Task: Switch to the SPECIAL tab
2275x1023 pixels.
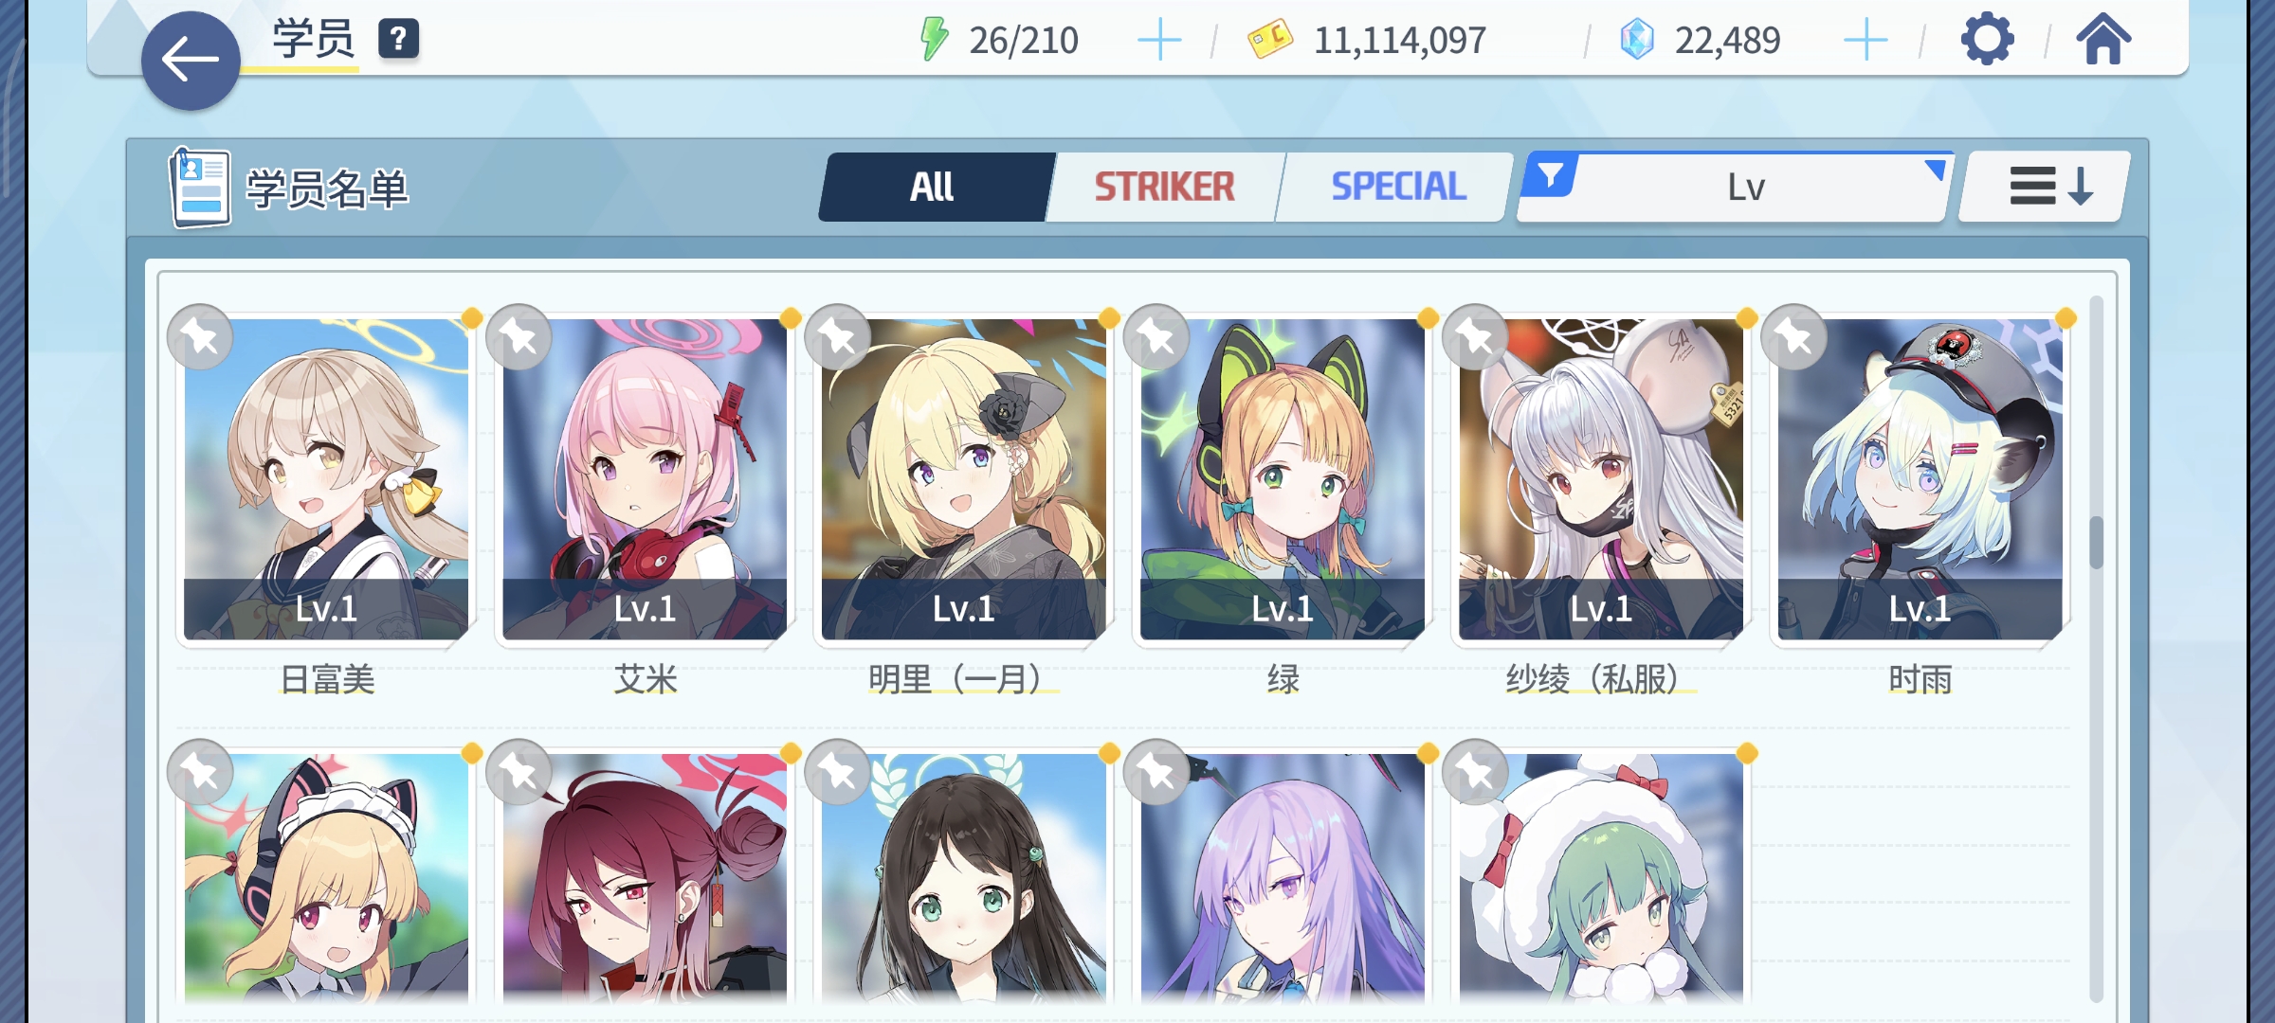Action: pyautogui.click(x=1398, y=187)
